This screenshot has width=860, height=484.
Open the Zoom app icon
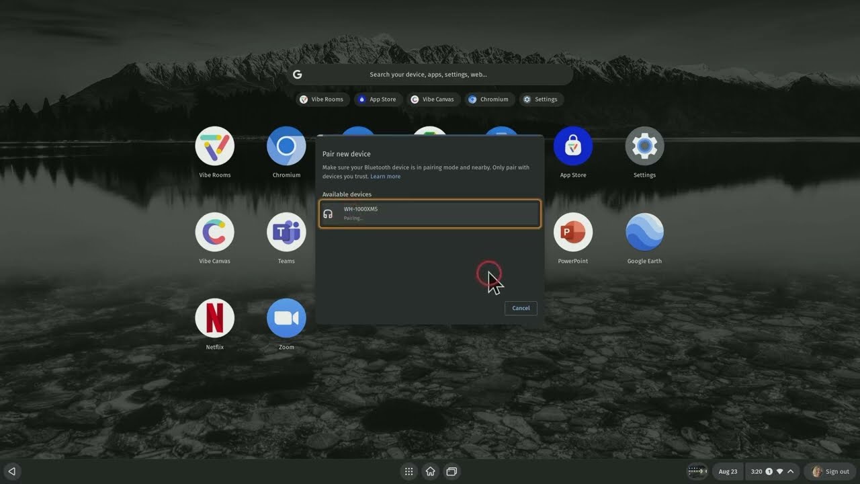286,318
